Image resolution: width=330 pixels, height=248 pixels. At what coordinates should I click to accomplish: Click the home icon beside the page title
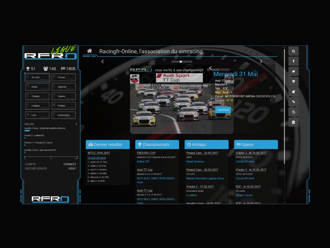89,51
